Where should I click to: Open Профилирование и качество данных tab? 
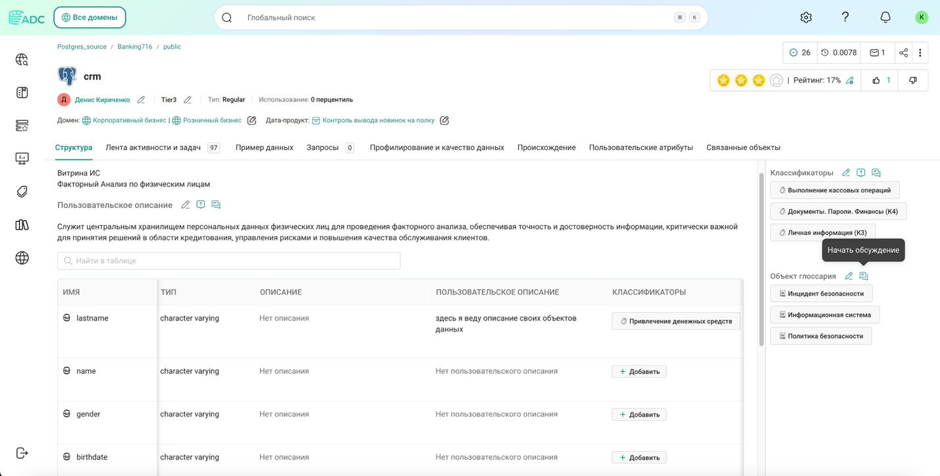437,147
